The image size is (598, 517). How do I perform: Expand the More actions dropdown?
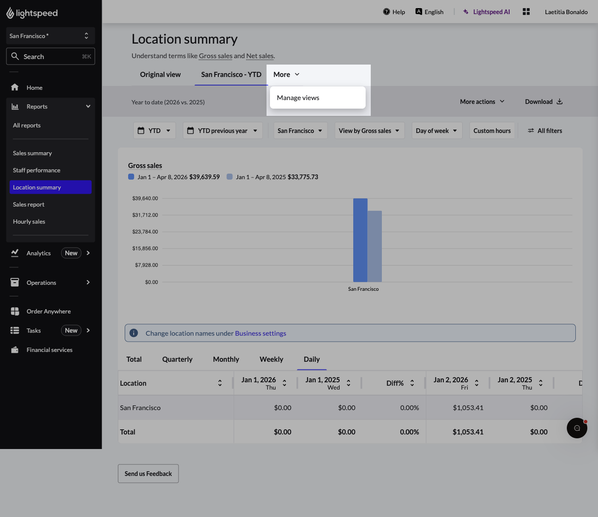point(482,101)
